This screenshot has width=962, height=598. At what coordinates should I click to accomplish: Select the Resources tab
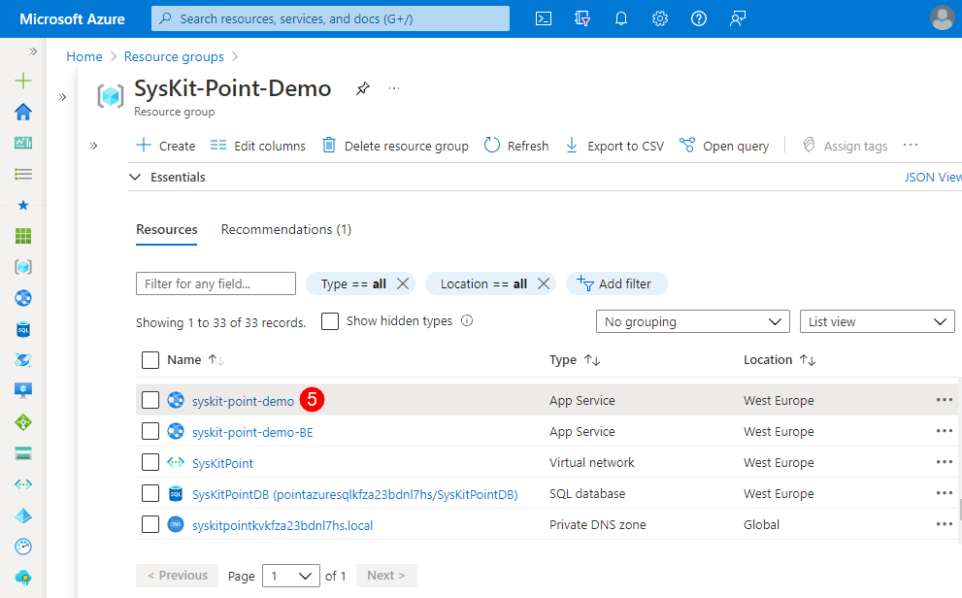[x=167, y=230]
